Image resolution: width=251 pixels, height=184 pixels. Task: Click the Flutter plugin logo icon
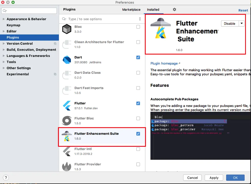(x=67, y=106)
